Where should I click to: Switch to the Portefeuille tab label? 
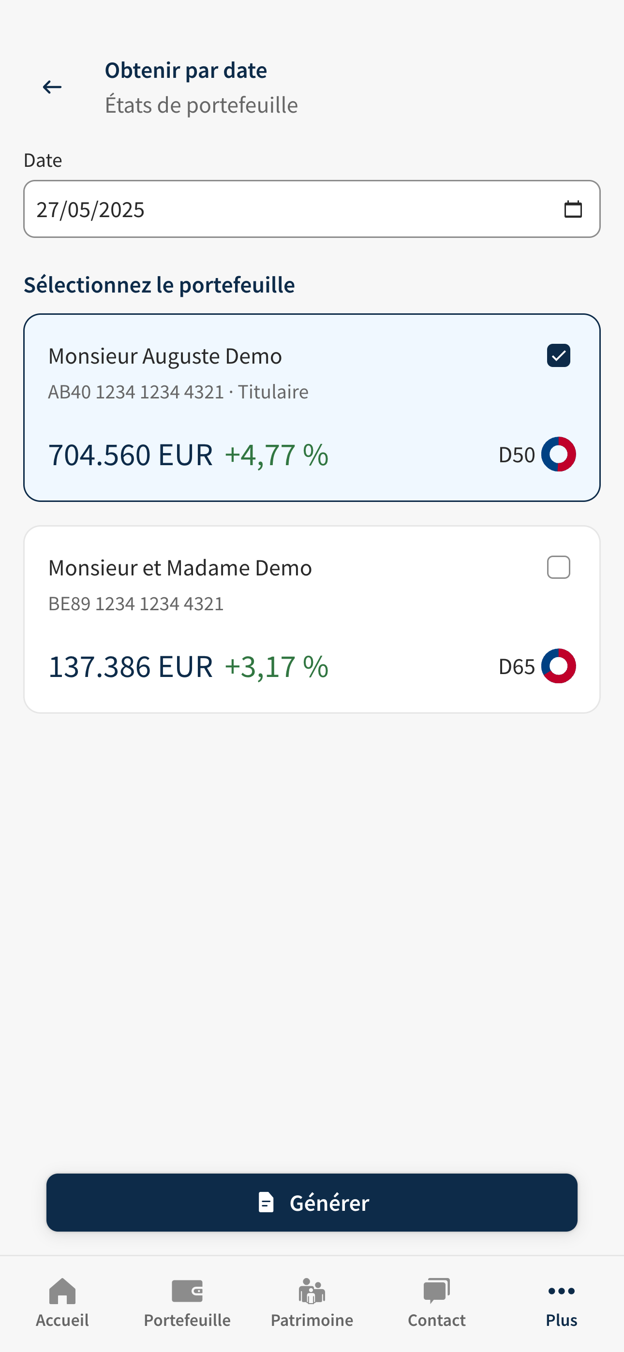point(187,1320)
